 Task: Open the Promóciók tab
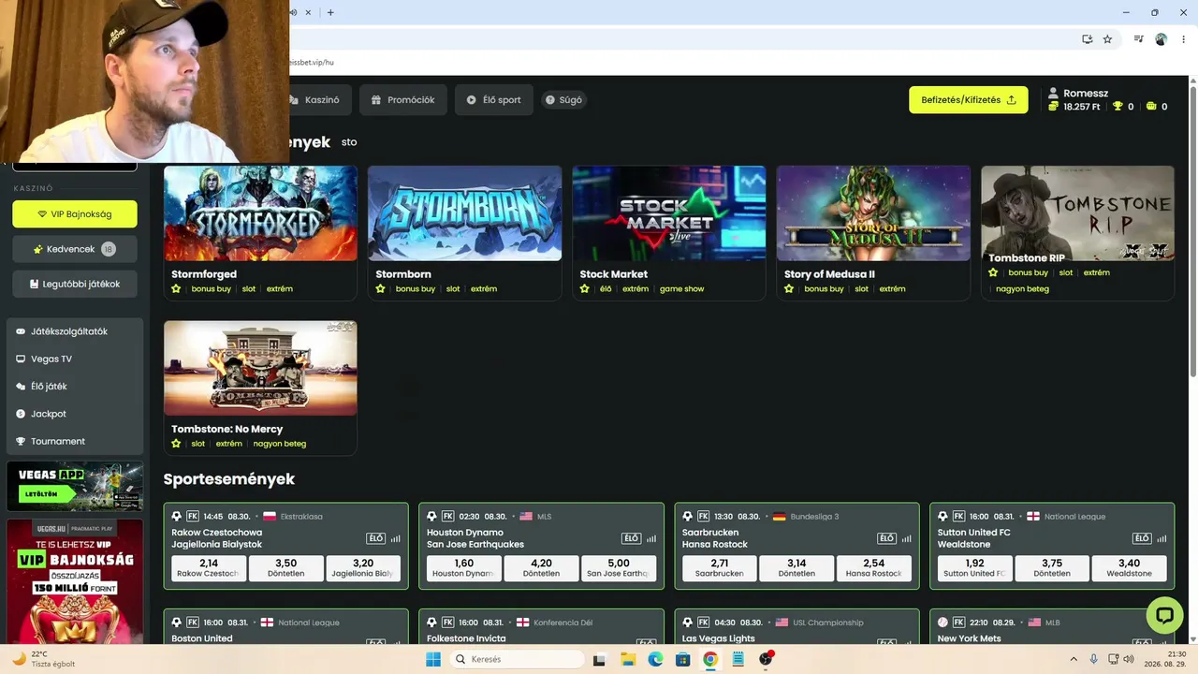(402, 100)
